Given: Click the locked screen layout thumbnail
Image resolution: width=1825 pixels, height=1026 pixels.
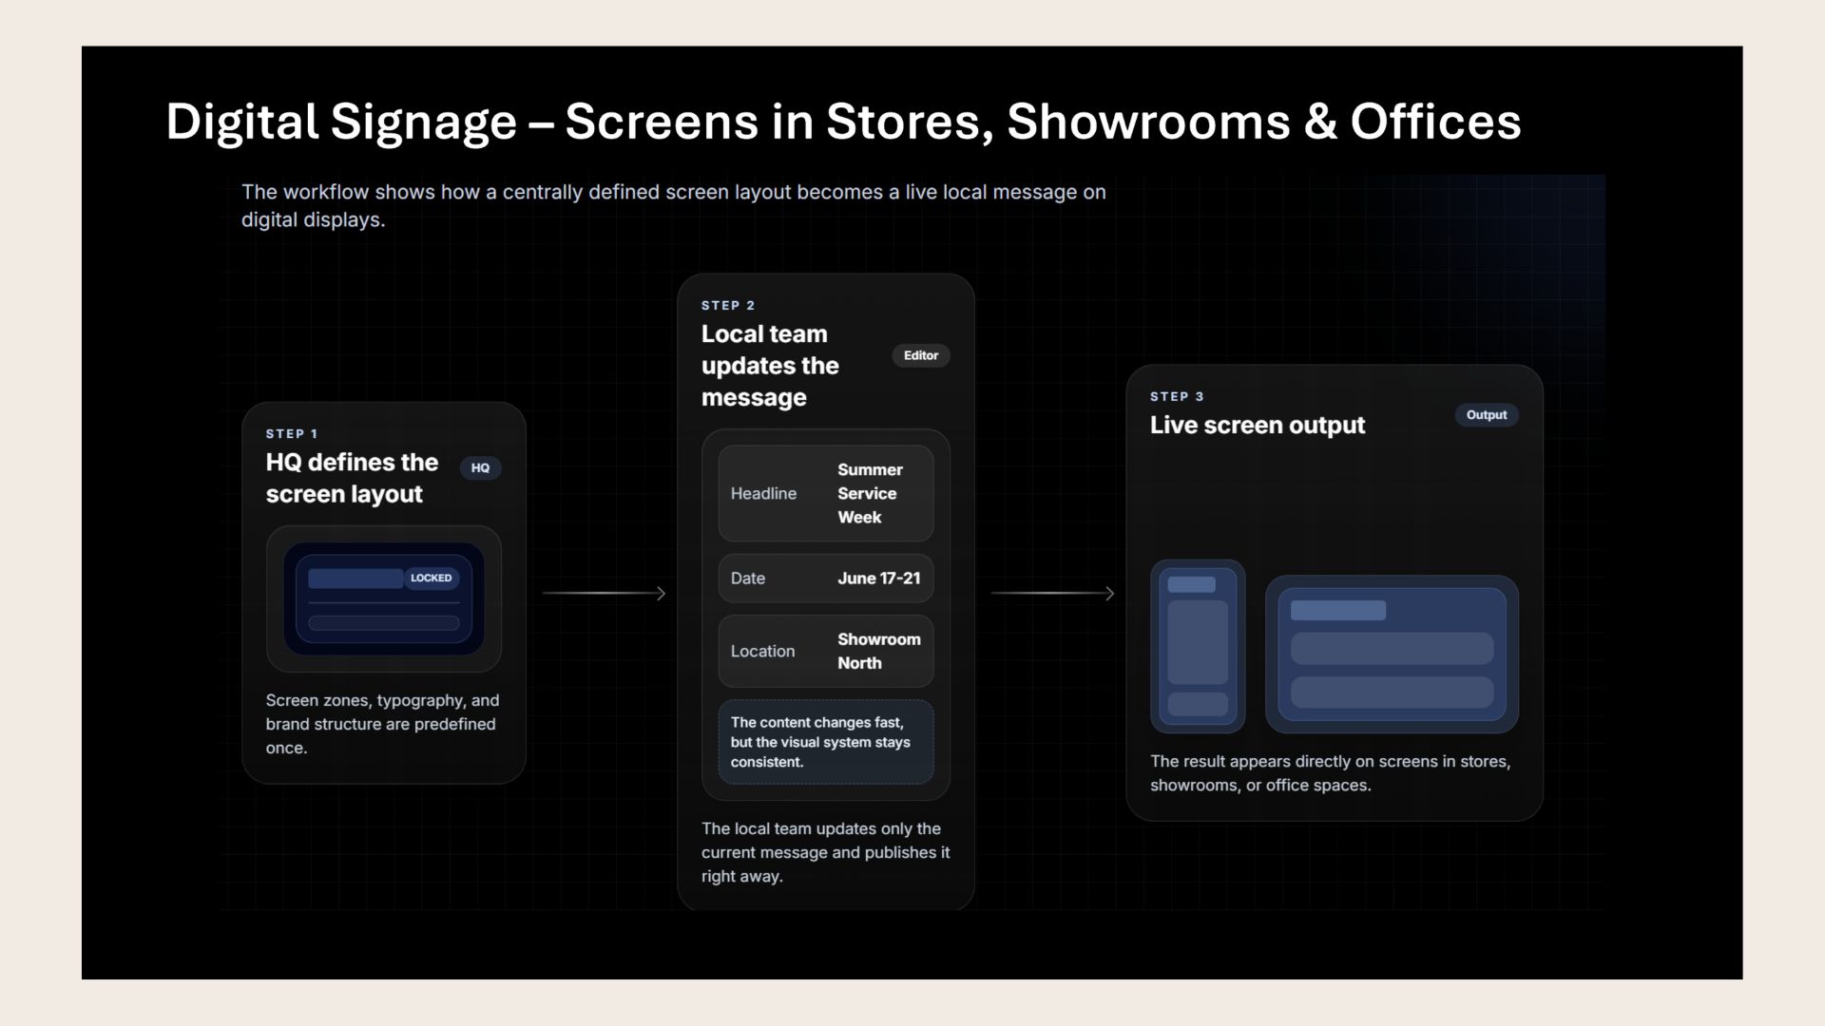Looking at the screenshot, I should [x=384, y=598].
